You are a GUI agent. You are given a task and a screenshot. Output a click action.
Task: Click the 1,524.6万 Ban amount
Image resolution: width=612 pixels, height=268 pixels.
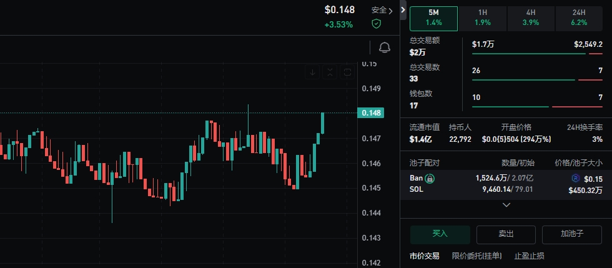(x=491, y=178)
